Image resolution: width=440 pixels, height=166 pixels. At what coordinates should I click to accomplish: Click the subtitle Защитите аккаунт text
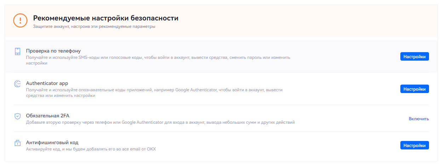(x=94, y=26)
